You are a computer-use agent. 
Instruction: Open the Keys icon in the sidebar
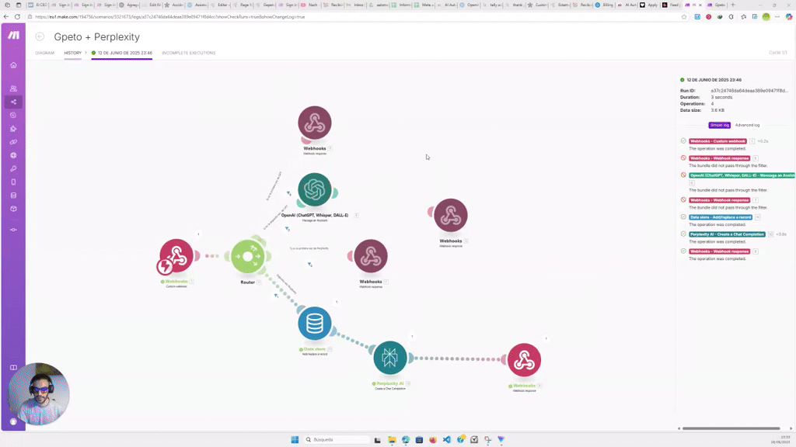pos(14,168)
